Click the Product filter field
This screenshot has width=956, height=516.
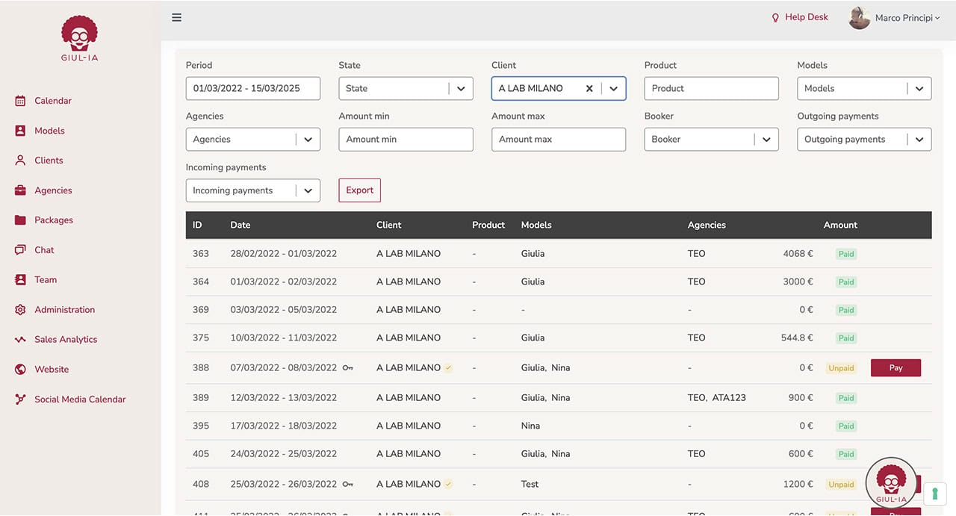[711, 88]
